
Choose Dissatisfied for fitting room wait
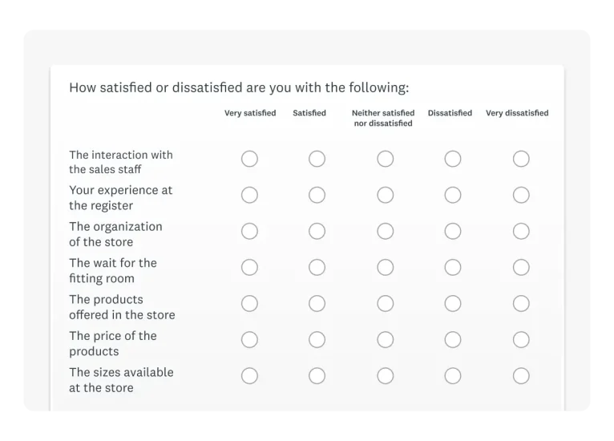pos(453,268)
